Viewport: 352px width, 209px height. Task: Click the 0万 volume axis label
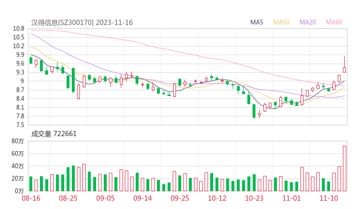click(x=19, y=191)
